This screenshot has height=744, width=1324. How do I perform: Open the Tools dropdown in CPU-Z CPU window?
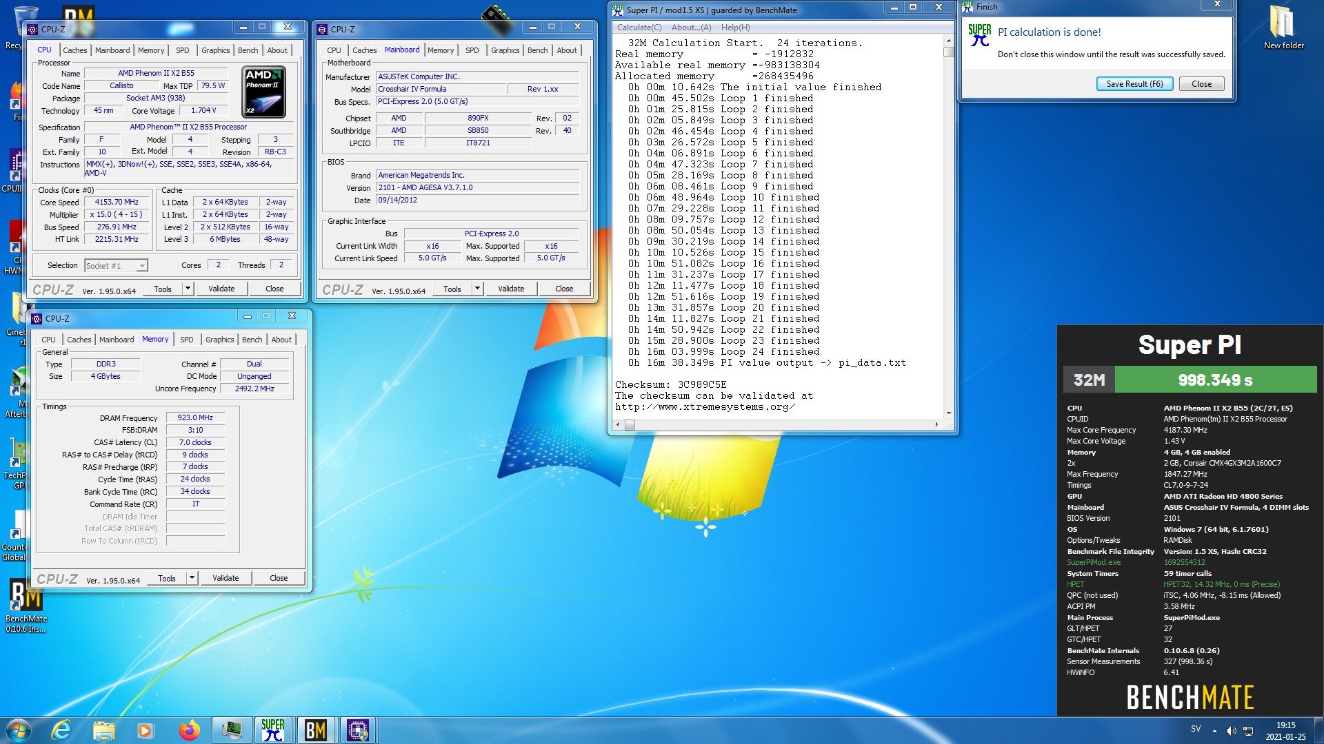click(x=188, y=289)
